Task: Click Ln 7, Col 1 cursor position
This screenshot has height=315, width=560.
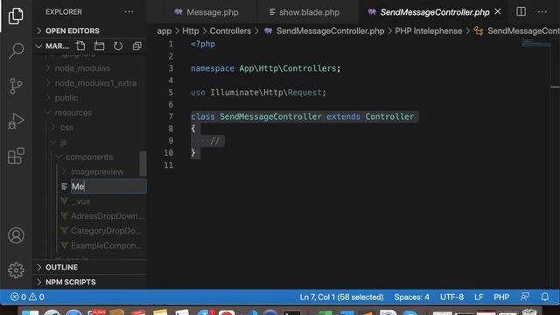Action: (341, 297)
